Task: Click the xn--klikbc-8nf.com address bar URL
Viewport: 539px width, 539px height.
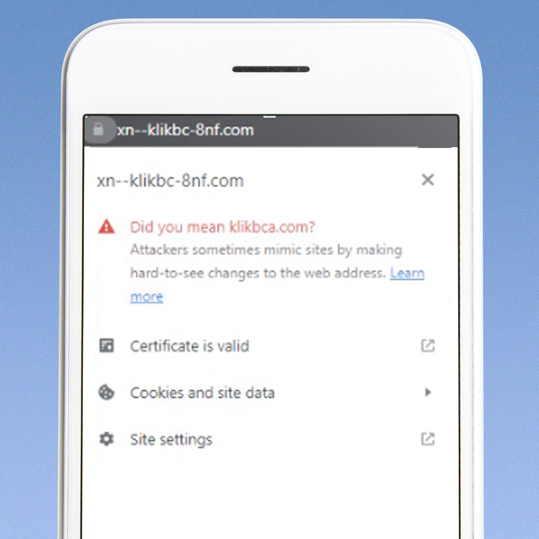Action: pos(185,130)
